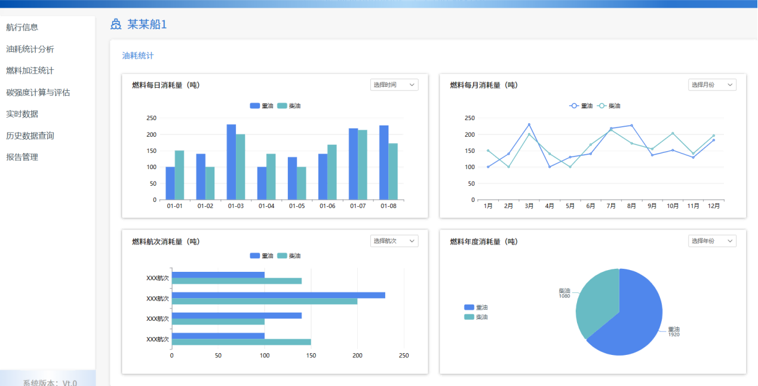Expand the 选择年份 dropdown
The height and width of the screenshot is (386, 758).
[711, 241]
